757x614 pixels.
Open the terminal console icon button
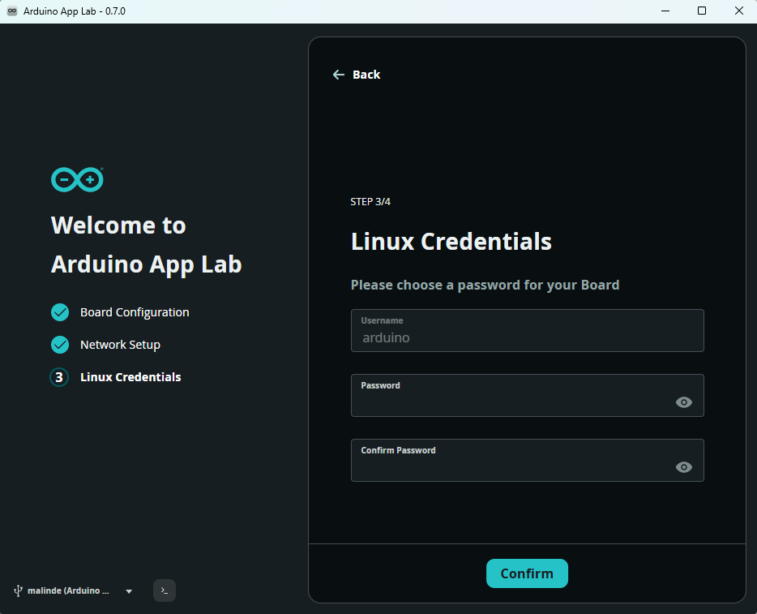[165, 590]
